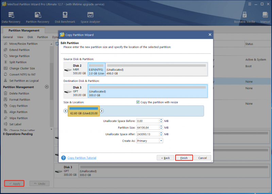Collapse the Partition Management section
Screen dimensions: 272x194
[47, 87]
